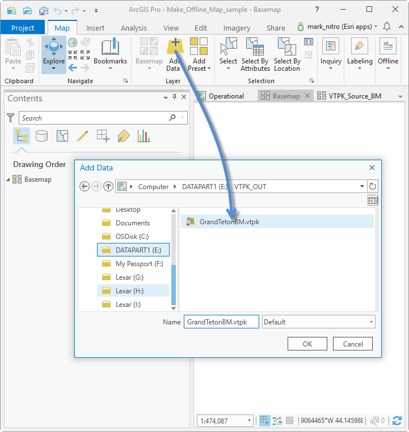Viewport: 409px width, 432px height.
Task: Switch to List By Charts view
Action: coord(144,136)
